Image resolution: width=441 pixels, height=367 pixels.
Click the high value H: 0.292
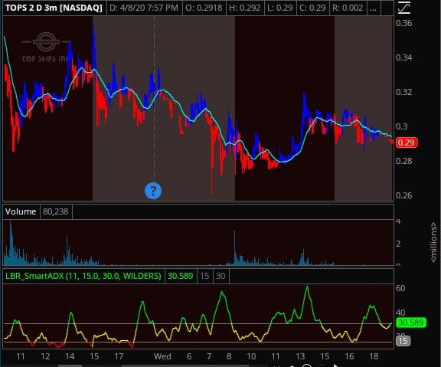coord(245,8)
